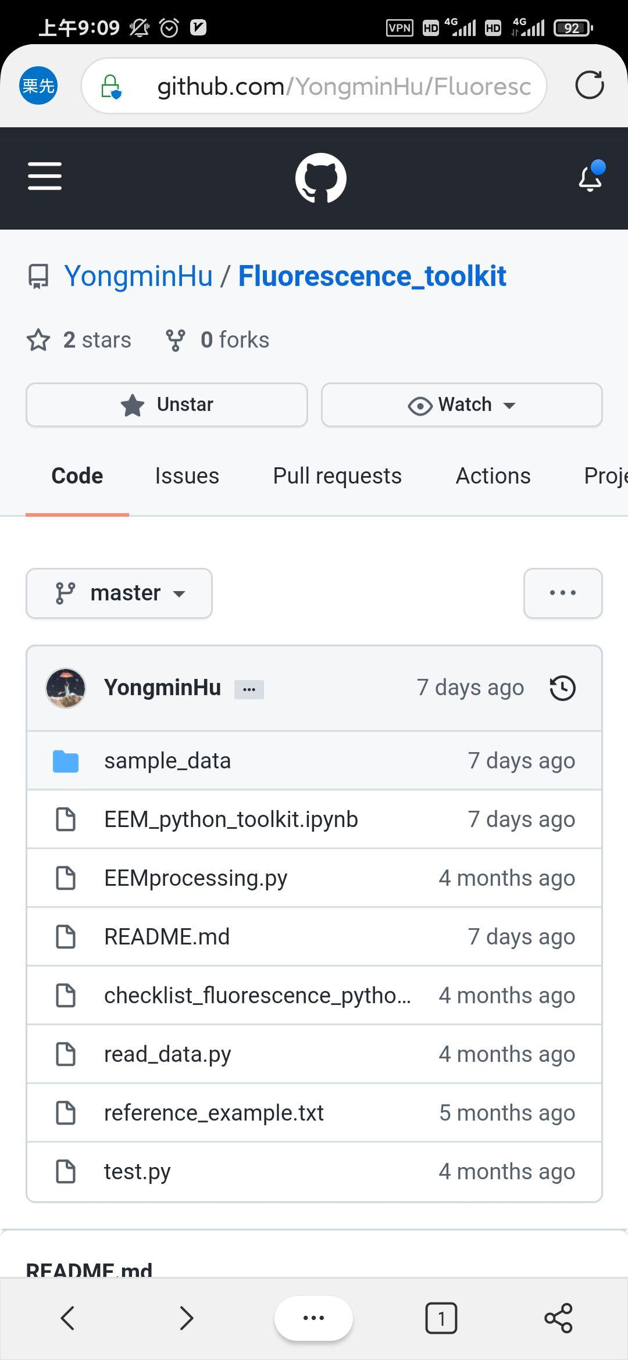The image size is (628, 1360).
Task: Reload the page in the browser
Action: tap(589, 85)
